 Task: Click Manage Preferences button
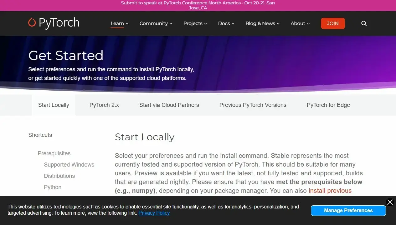348,211
